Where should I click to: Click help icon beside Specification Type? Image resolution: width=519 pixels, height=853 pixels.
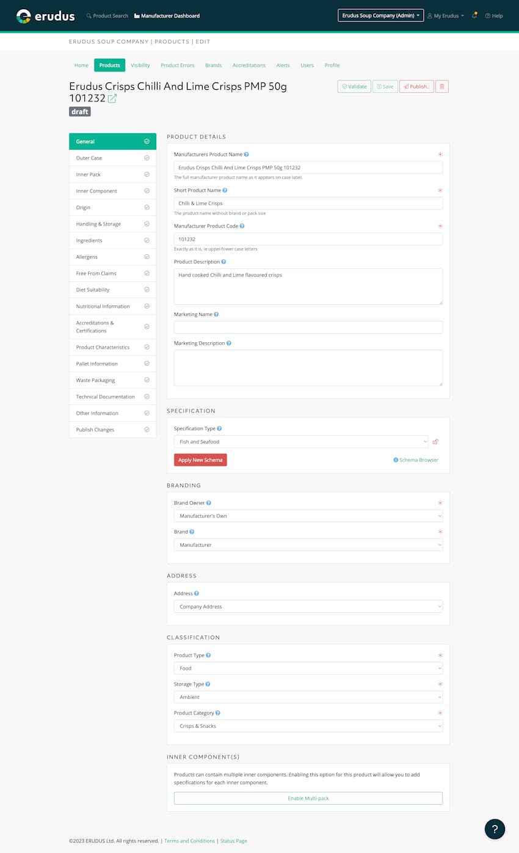pyautogui.click(x=219, y=429)
